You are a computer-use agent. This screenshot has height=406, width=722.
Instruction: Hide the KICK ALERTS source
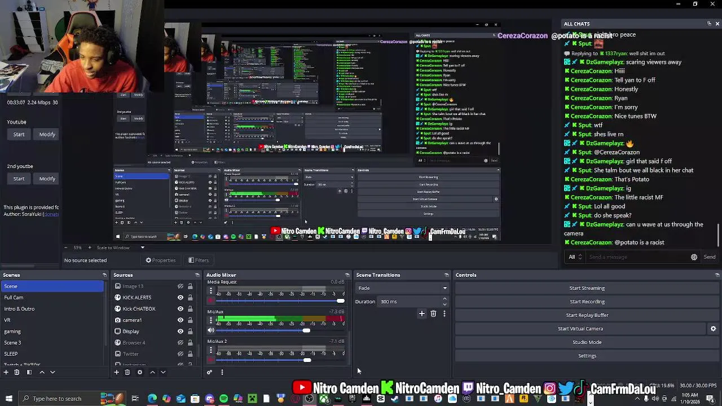[x=180, y=298]
